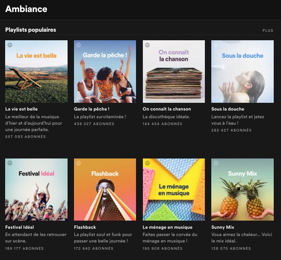Viewport: 281px width, 260px height.
Task: Click the Playlists populaires section heading
Action: point(31,30)
